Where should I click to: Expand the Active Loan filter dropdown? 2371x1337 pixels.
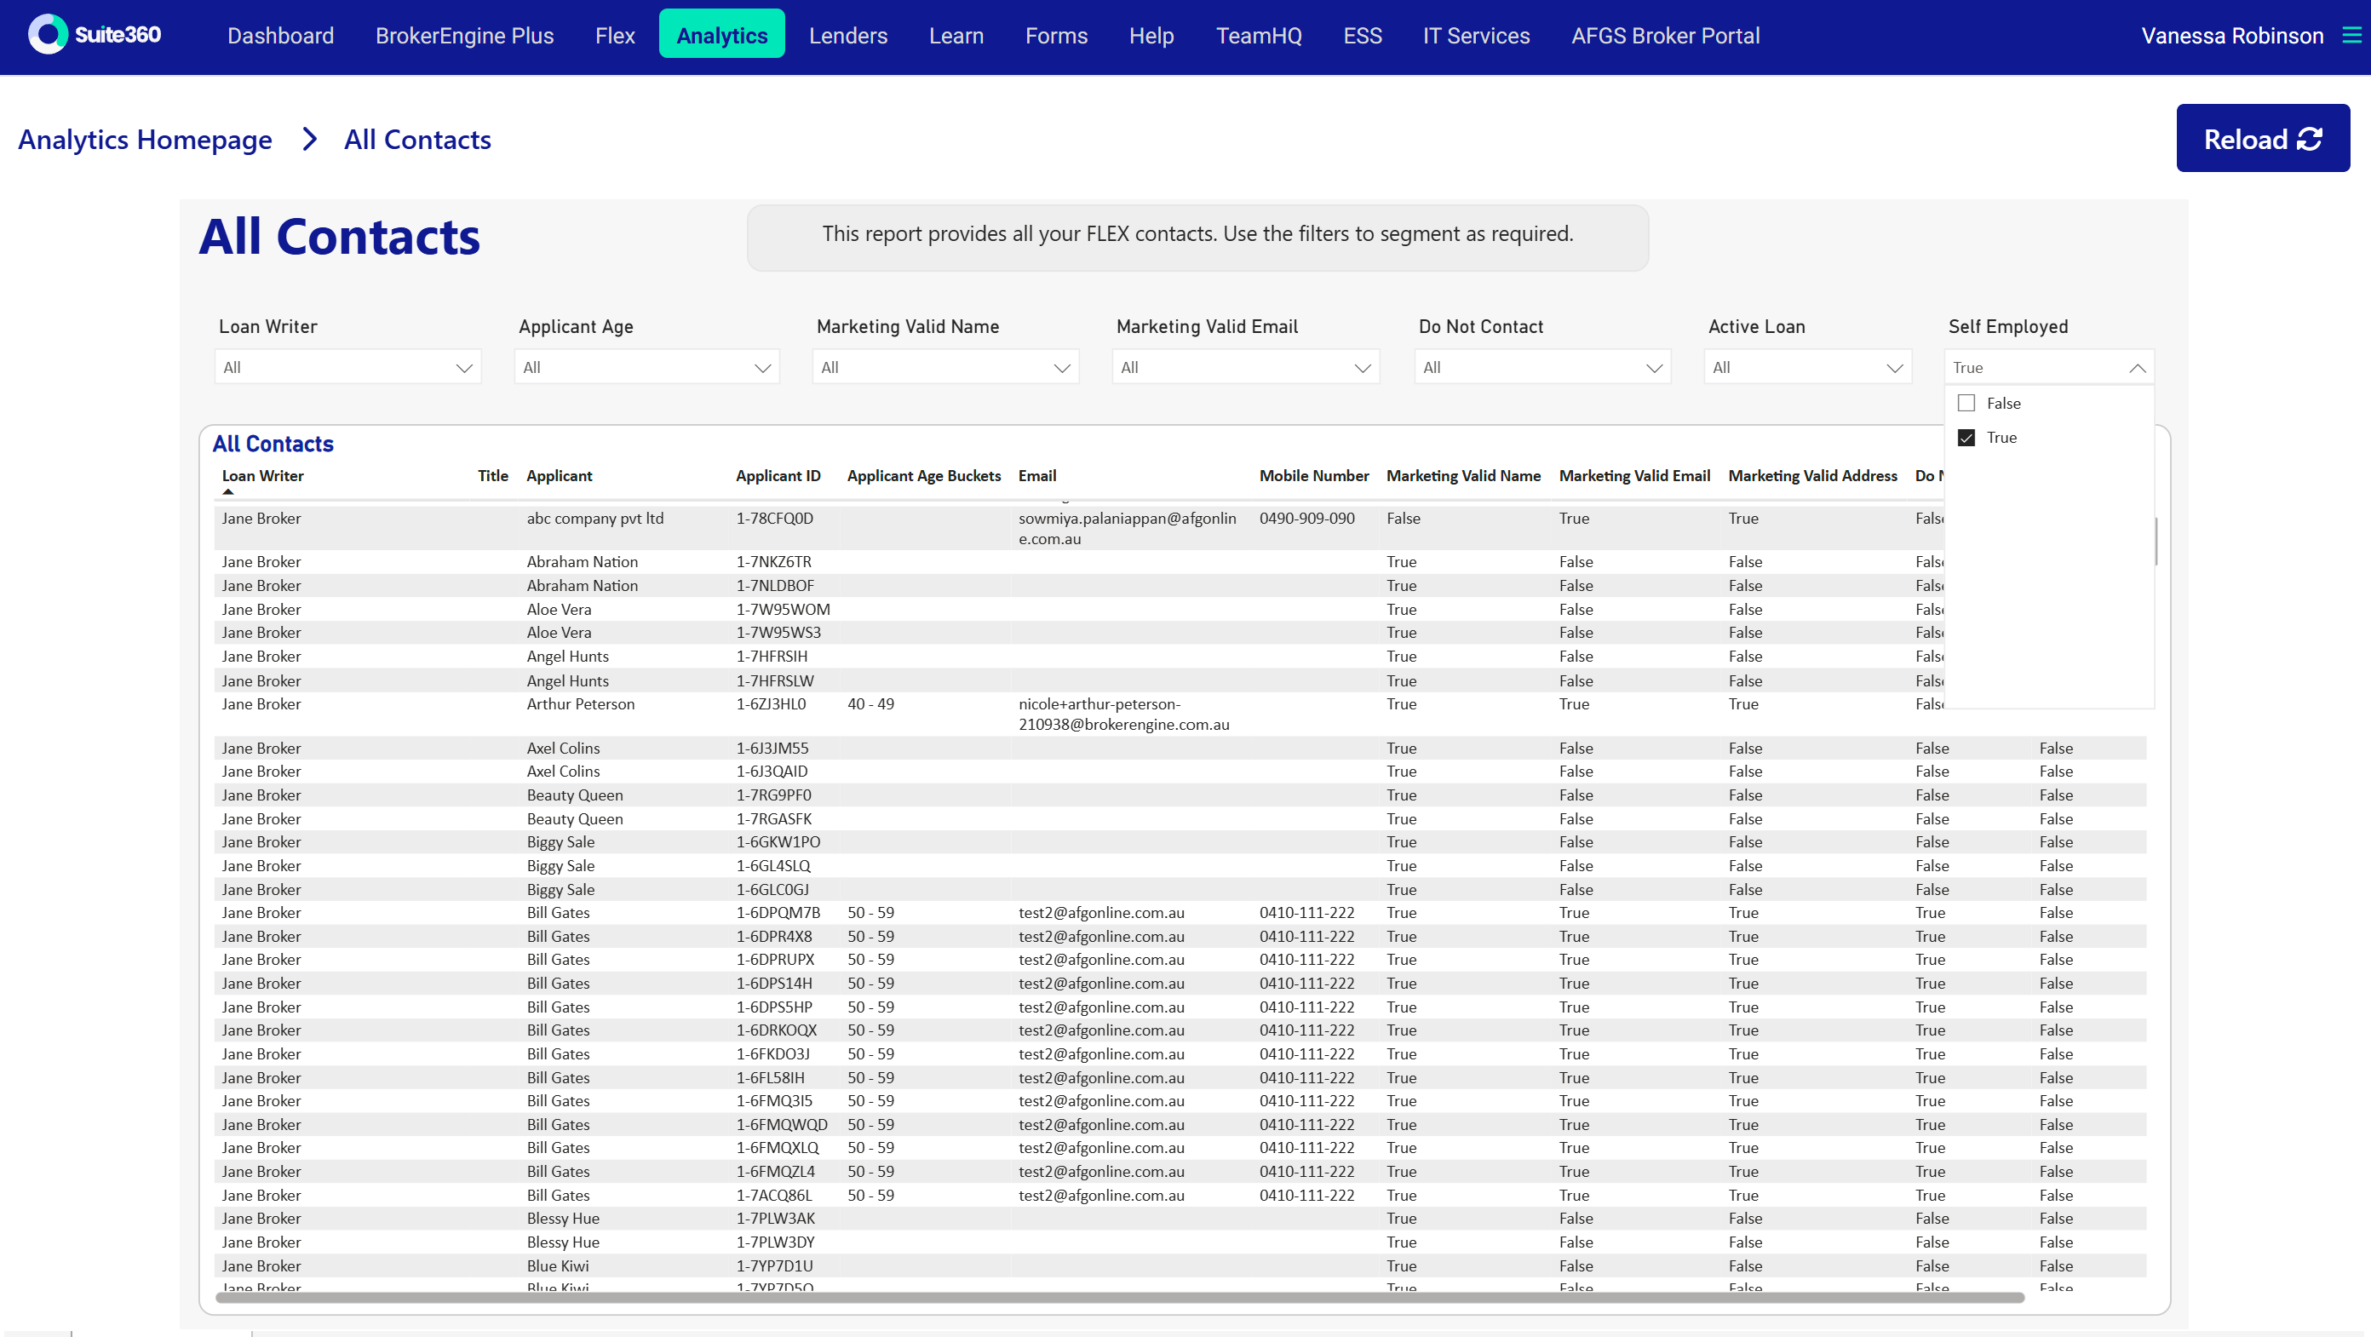click(1808, 367)
